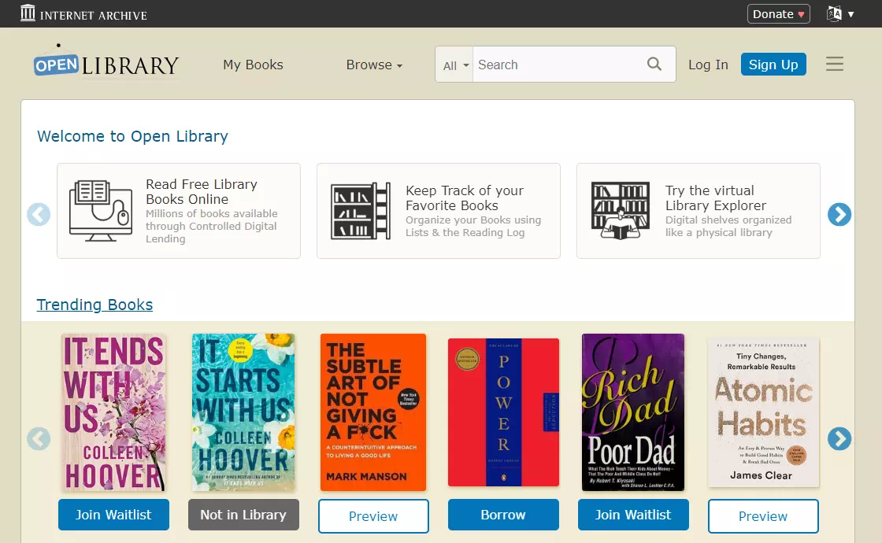Open the All search-scope dropdown
The height and width of the screenshot is (543, 882).
[454, 65]
